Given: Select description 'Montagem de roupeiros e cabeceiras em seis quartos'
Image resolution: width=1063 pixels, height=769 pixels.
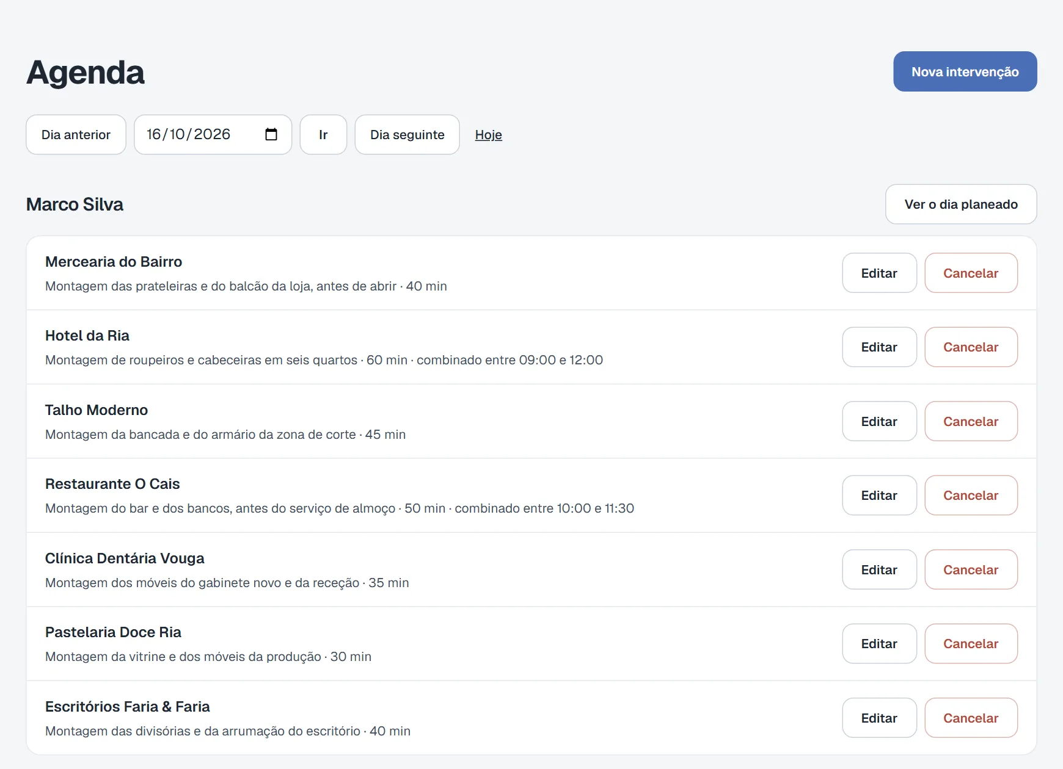Looking at the screenshot, I should pyautogui.click(x=201, y=360).
